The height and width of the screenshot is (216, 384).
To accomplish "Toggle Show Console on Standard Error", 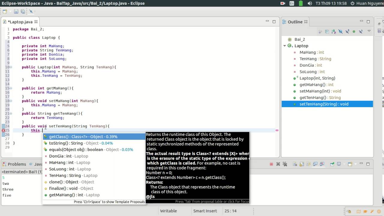I will coord(322,164).
